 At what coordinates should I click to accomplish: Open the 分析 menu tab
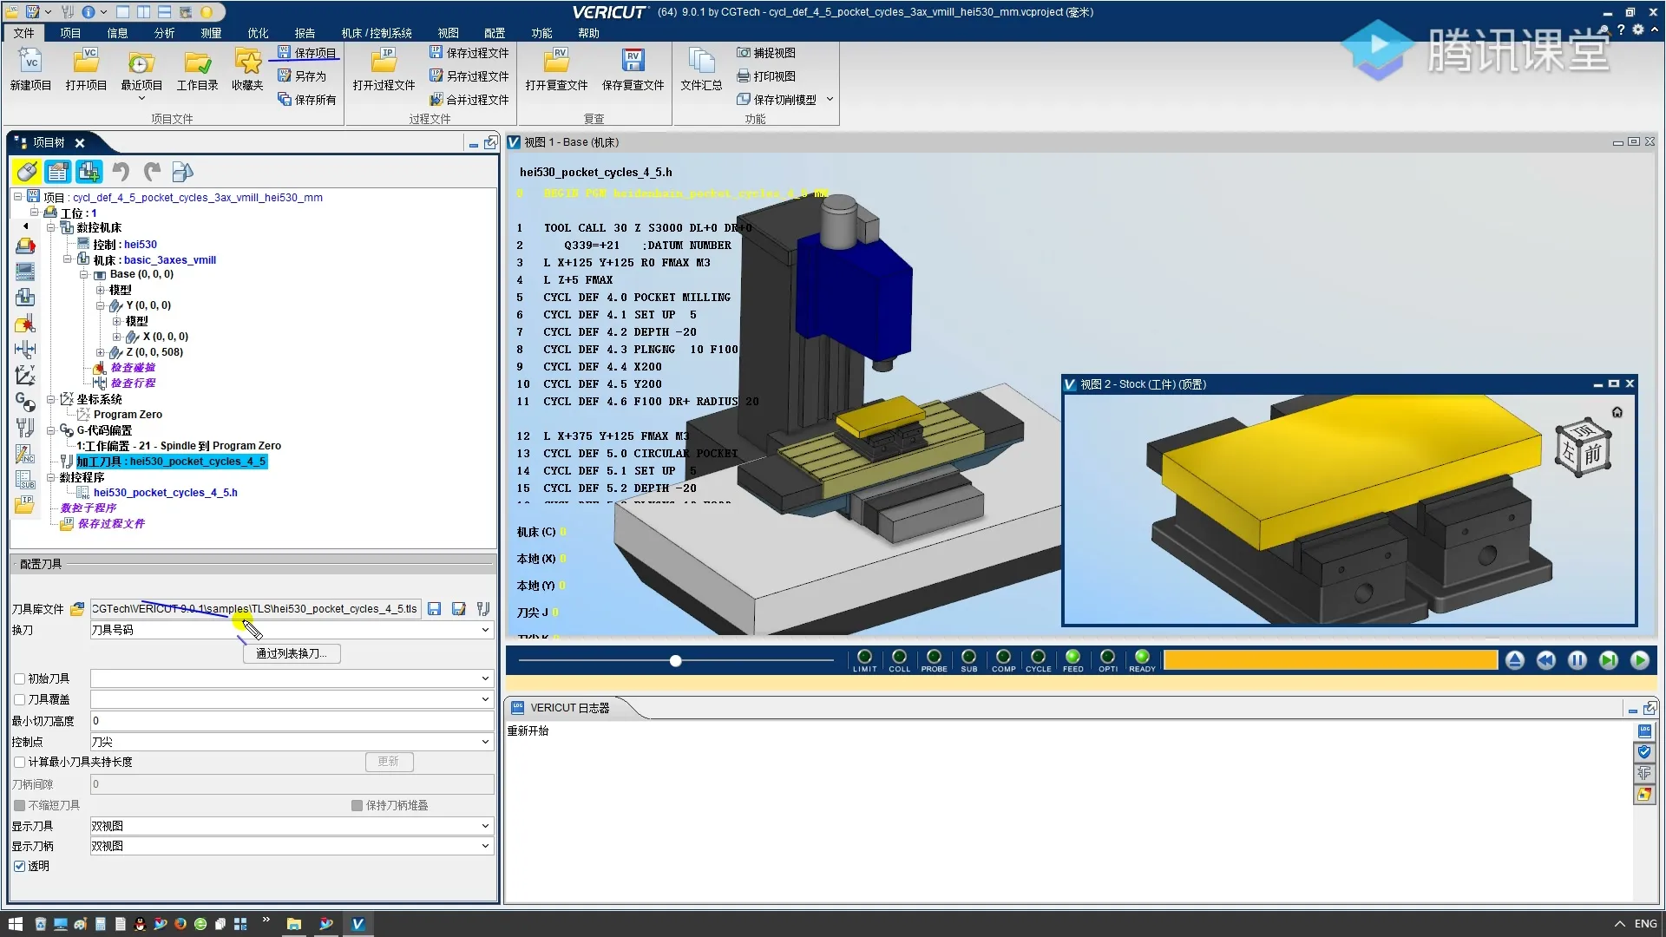click(164, 33)
